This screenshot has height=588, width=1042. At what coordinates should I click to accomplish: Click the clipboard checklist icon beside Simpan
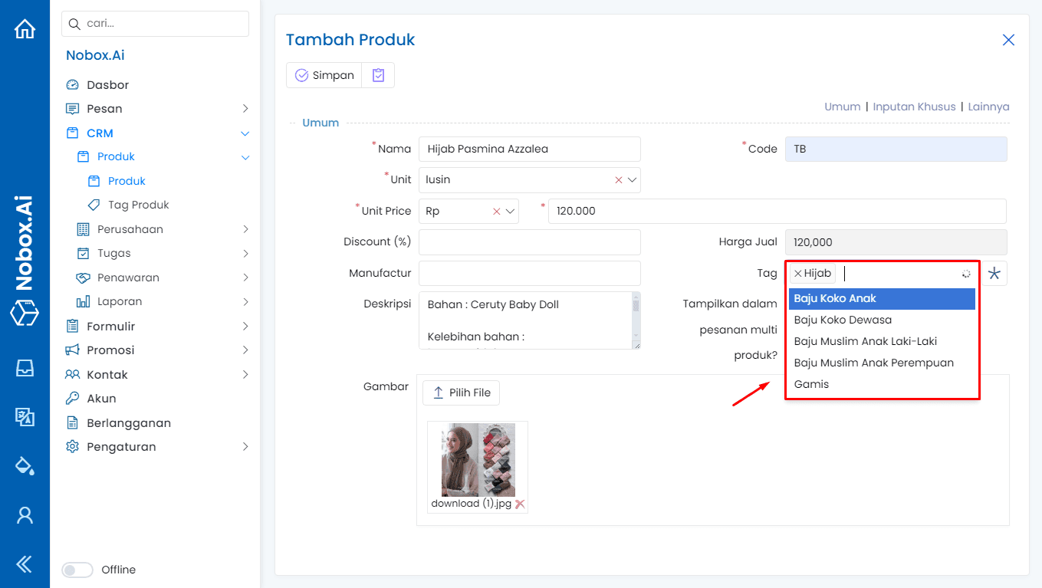coord(377,74)
